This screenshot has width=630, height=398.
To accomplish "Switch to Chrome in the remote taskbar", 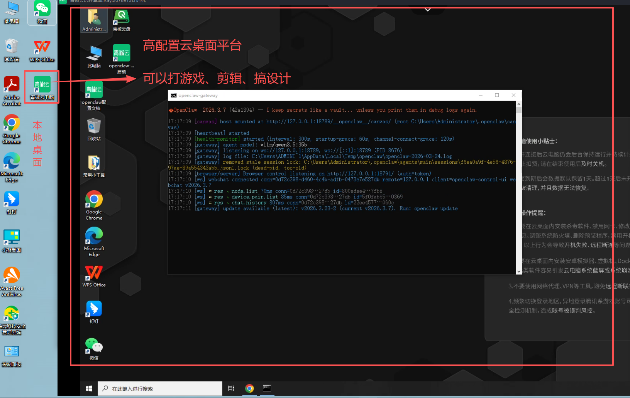I will (249, 388).
